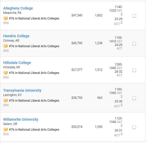This screenshot has width=147, height=143.
Task: Click the gold ranking badge for Willamette University
Action: click(6, 130)
